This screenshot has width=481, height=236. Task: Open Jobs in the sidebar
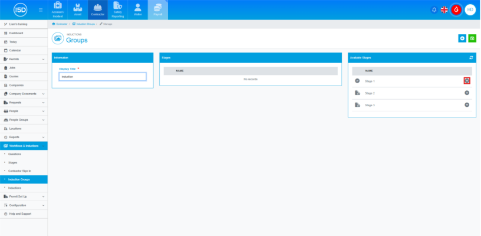click(24, 67)
